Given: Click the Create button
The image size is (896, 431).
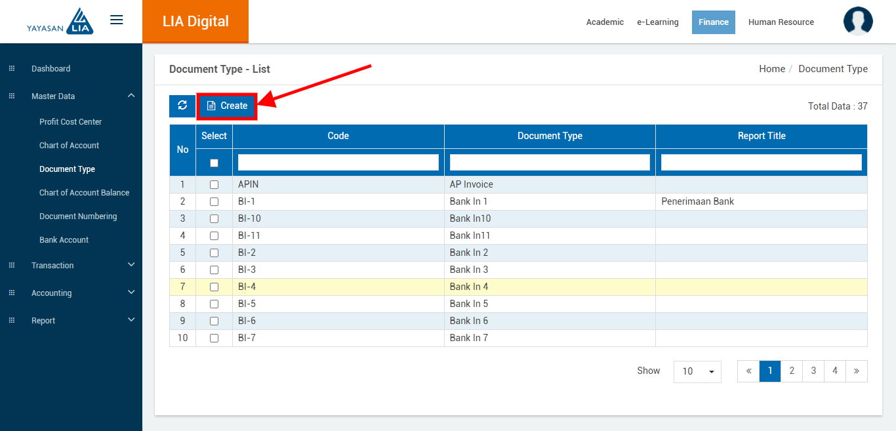Looking at the screenshot, I should (227, 106).
